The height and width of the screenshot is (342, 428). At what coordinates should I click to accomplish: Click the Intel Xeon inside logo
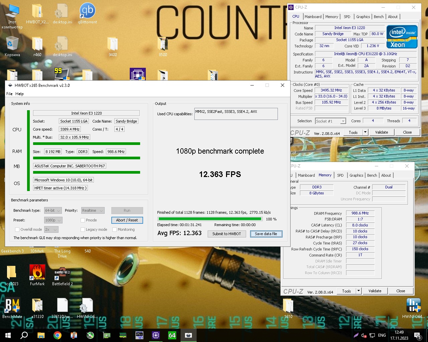click(402, 37)
